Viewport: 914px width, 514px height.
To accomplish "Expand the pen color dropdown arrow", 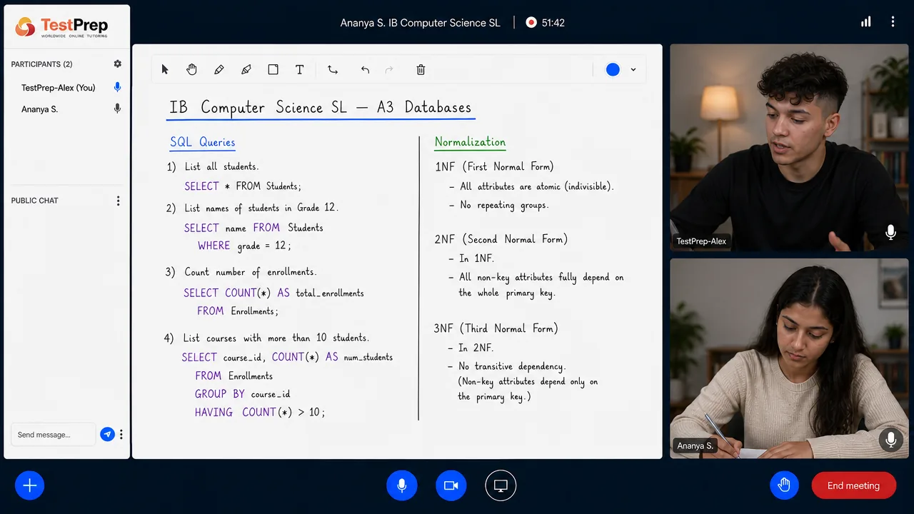I will pos(633,70).
